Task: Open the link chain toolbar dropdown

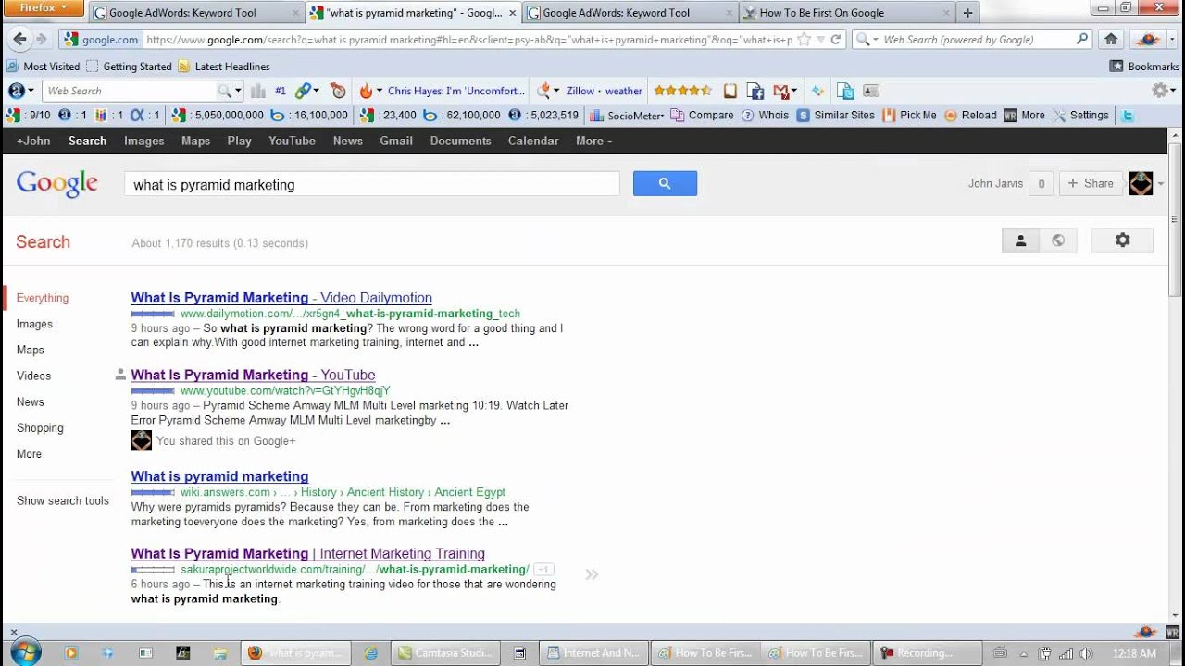Action: coord(306,91)
